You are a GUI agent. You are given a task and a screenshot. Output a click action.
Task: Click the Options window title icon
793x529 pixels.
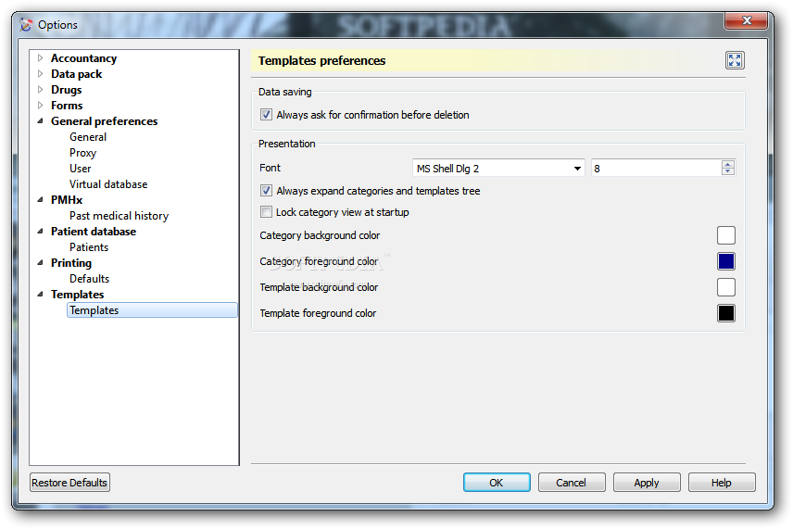(x=25, y=24)
